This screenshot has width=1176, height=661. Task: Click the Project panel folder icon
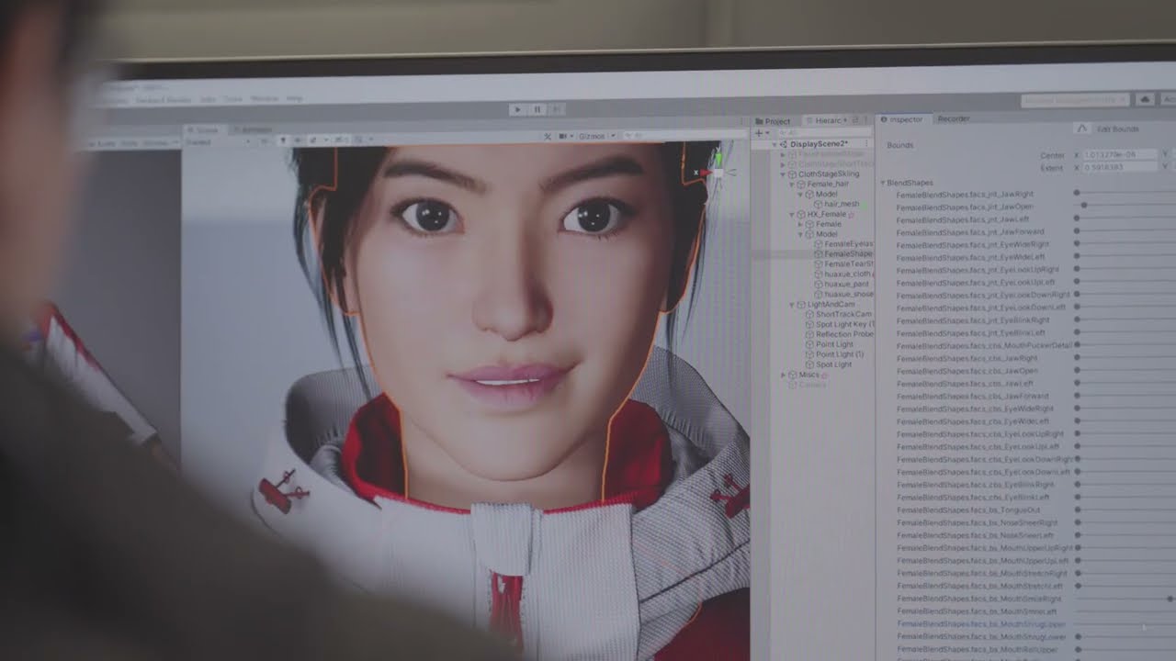(759, 121)
